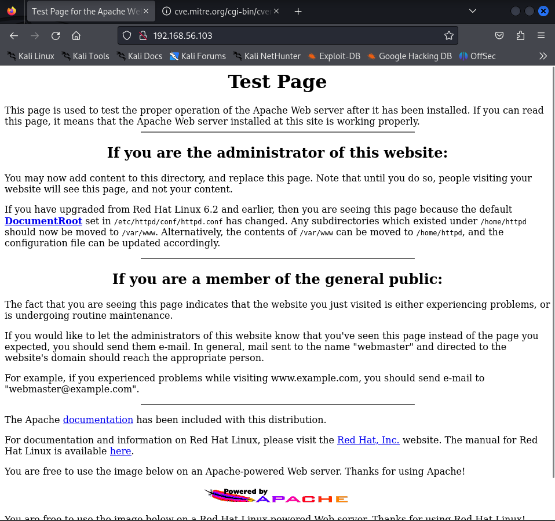Select the Test Page for Apache tab
This screenshot has width=555, height=521.
87,12
